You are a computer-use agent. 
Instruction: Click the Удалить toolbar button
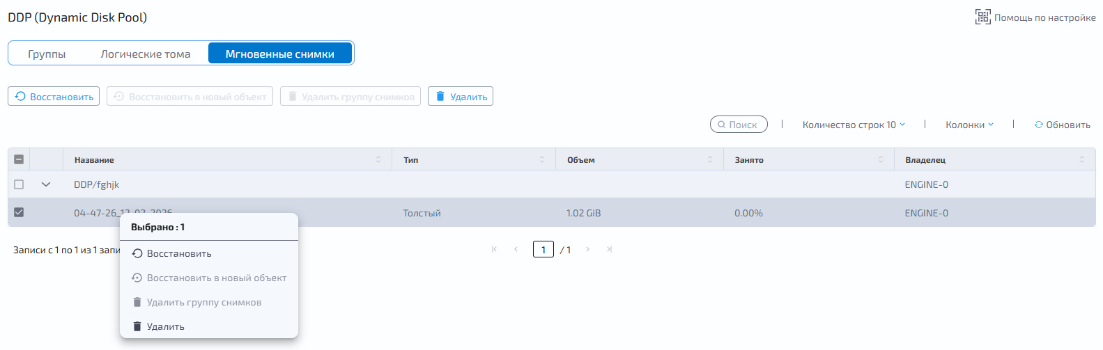461,96
